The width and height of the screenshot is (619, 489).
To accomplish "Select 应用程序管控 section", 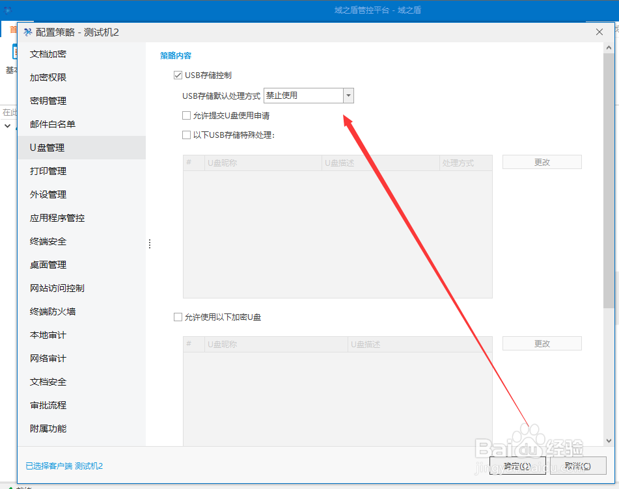I will [82, 218].
